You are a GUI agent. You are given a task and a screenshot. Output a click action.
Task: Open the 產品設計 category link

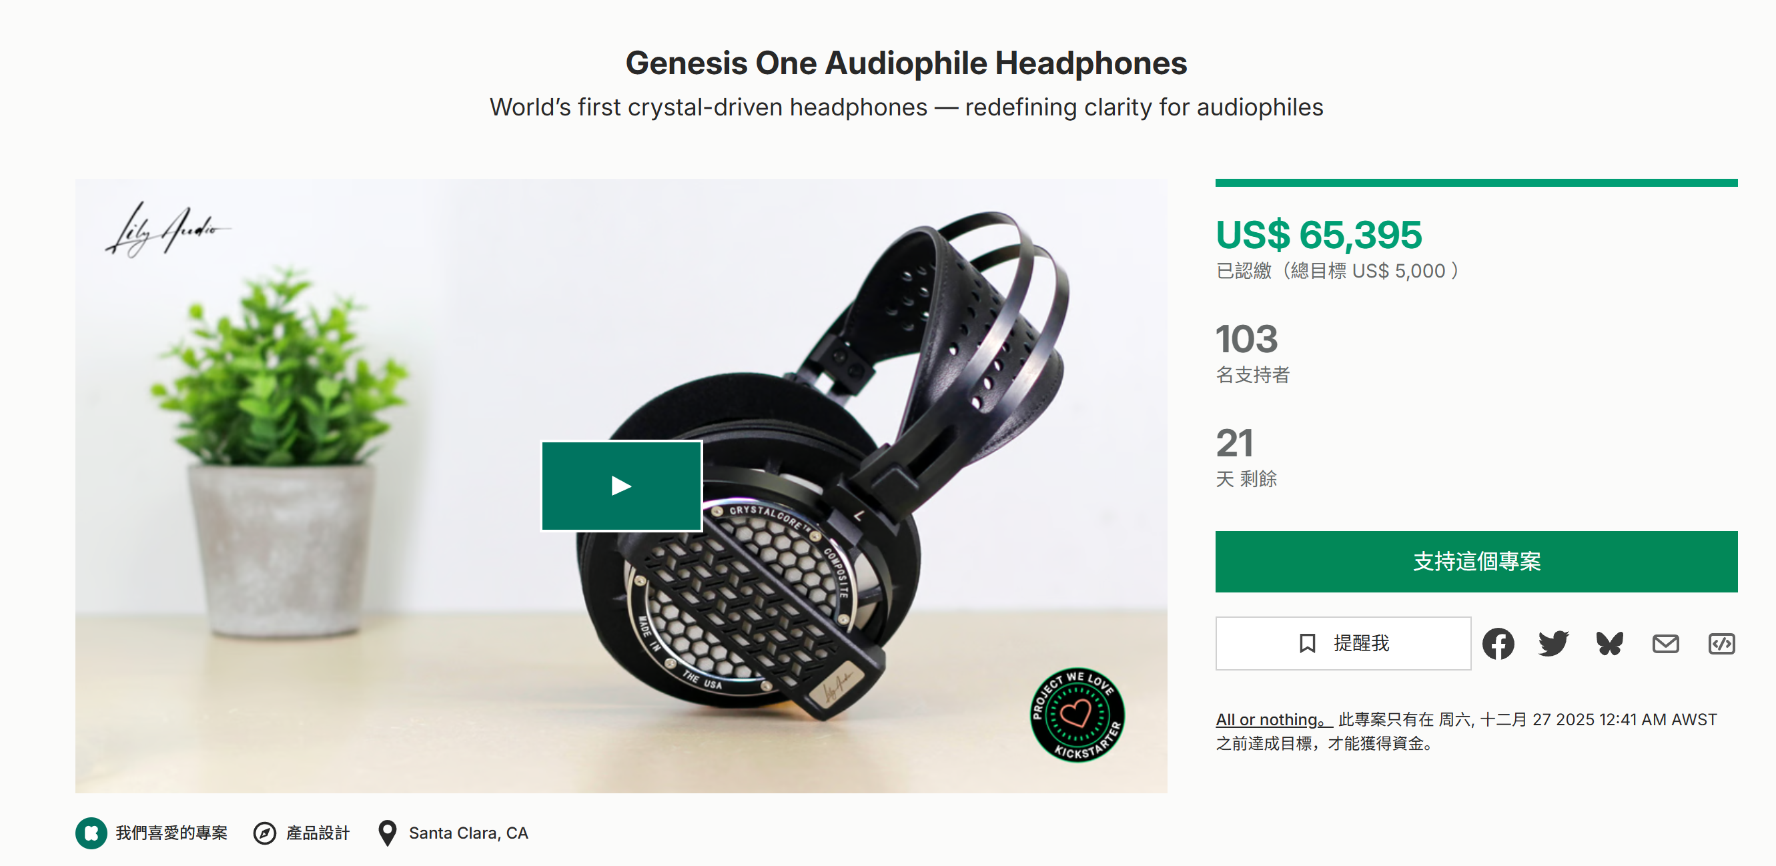[318, 833]
